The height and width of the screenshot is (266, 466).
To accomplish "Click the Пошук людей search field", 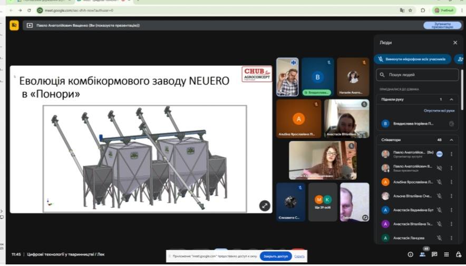I will pos(416,75).
